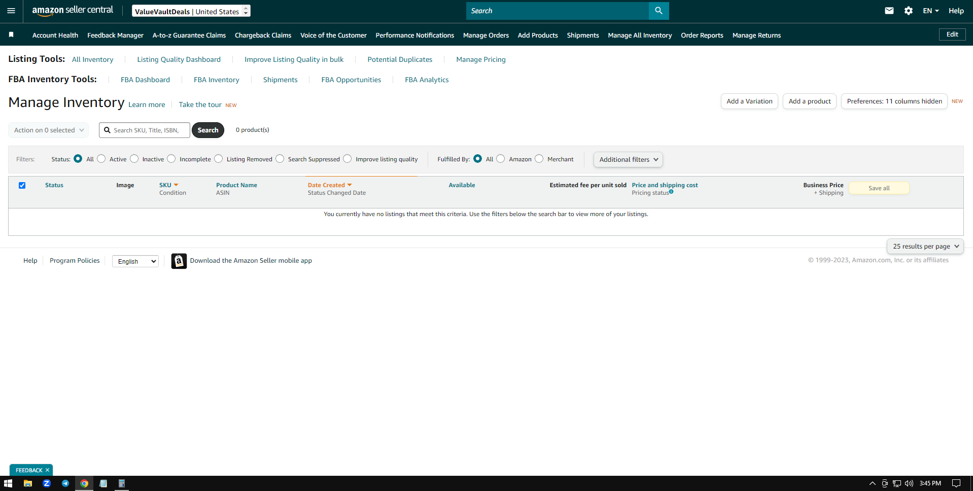
Task: Select Fulfilled By Amazon radio button
Action: 501,159
